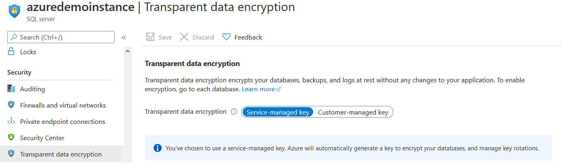This screenshot has width=562, height=163.
Task: Open the Security Center menu item
Action: point(42,138)
